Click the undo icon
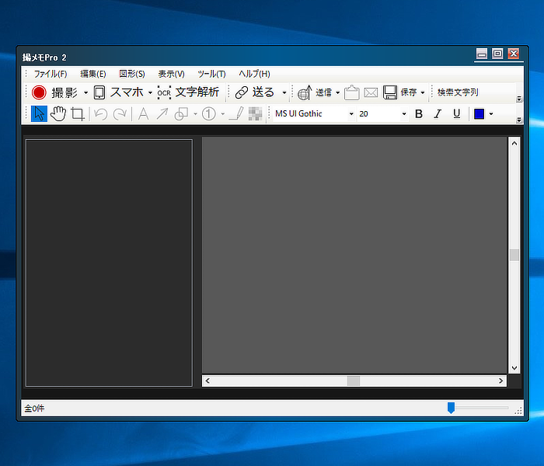The image size is (544, 466). (x=101, y=113)
